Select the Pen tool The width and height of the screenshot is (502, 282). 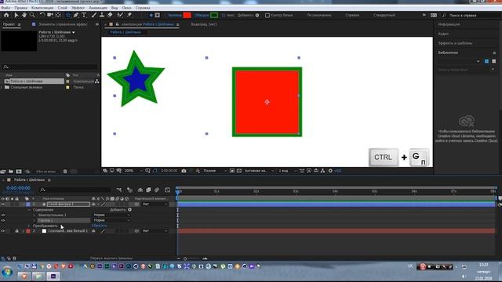(76, 15)
